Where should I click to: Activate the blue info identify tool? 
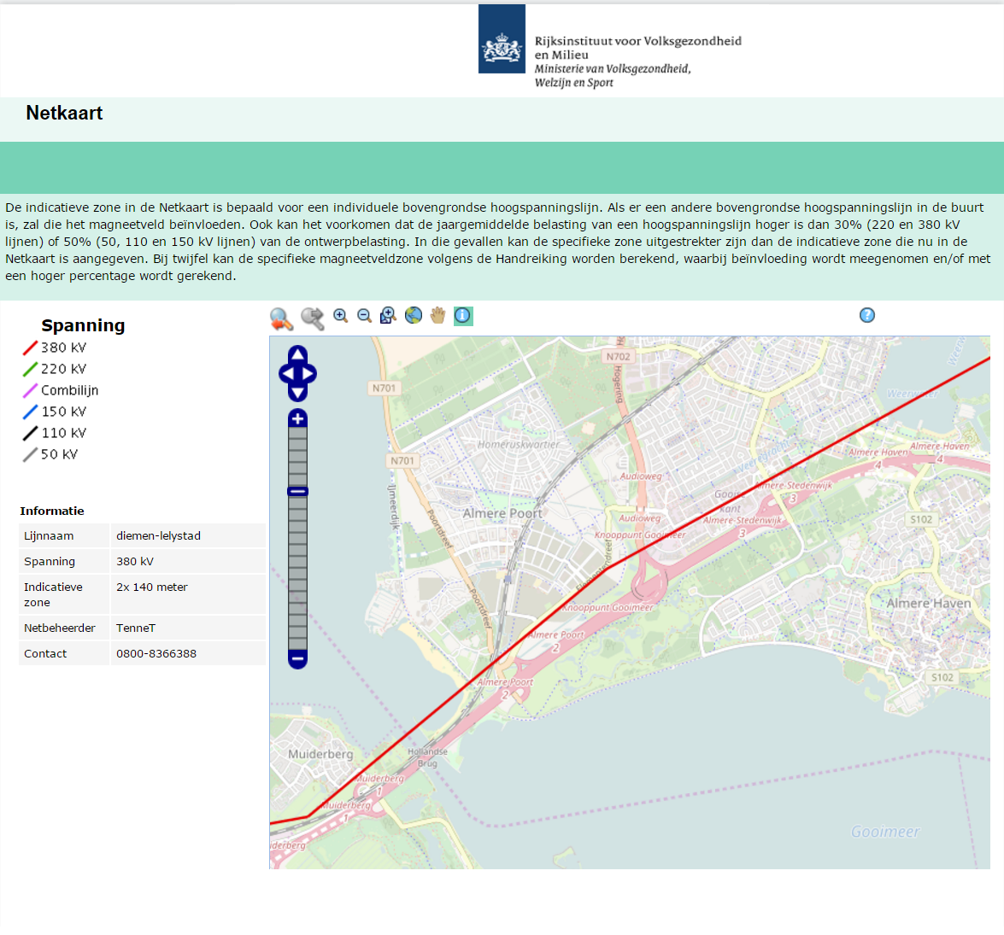(x=463, y=315)
